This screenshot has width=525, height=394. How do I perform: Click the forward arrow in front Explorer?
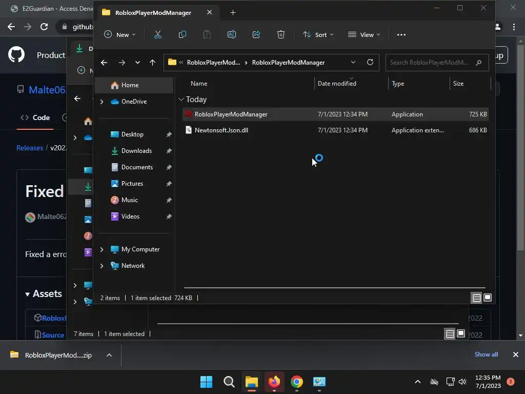pyautogui.click(x=122, y=63)
